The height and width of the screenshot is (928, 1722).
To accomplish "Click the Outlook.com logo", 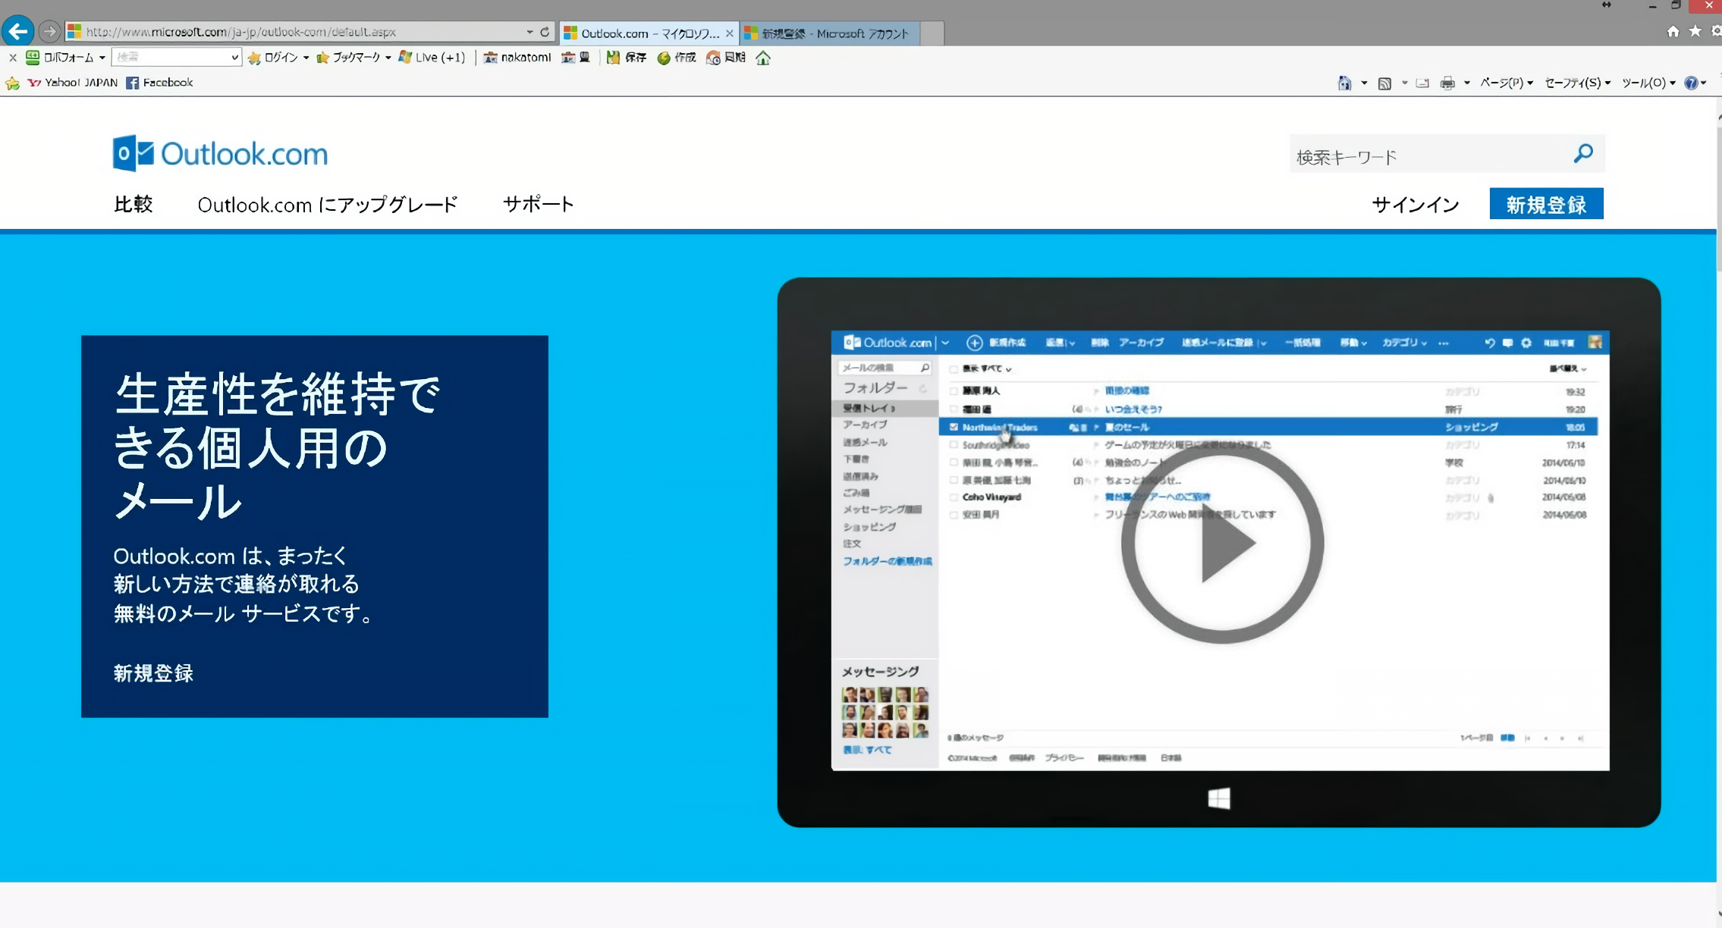I will pos(220,154).
